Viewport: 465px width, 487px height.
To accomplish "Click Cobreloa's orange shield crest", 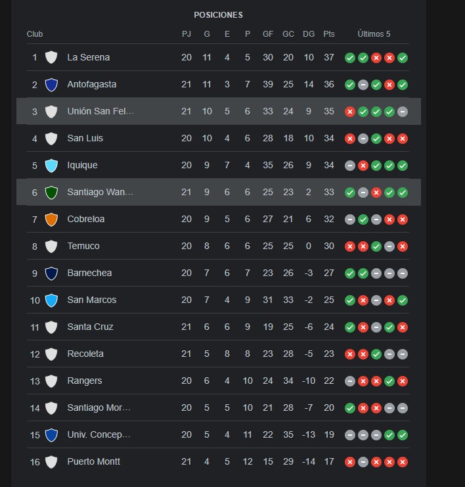I will pyautogui.click(x=51, y=220).
